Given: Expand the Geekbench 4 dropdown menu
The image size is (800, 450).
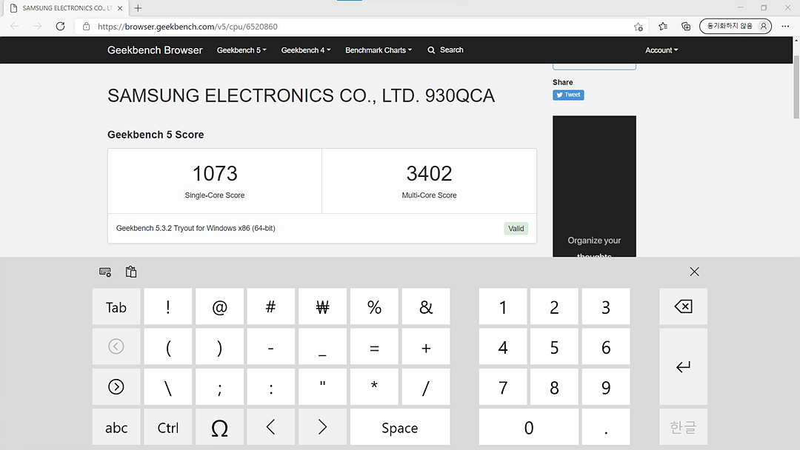Looking at the screenshot, I should 306,50.
